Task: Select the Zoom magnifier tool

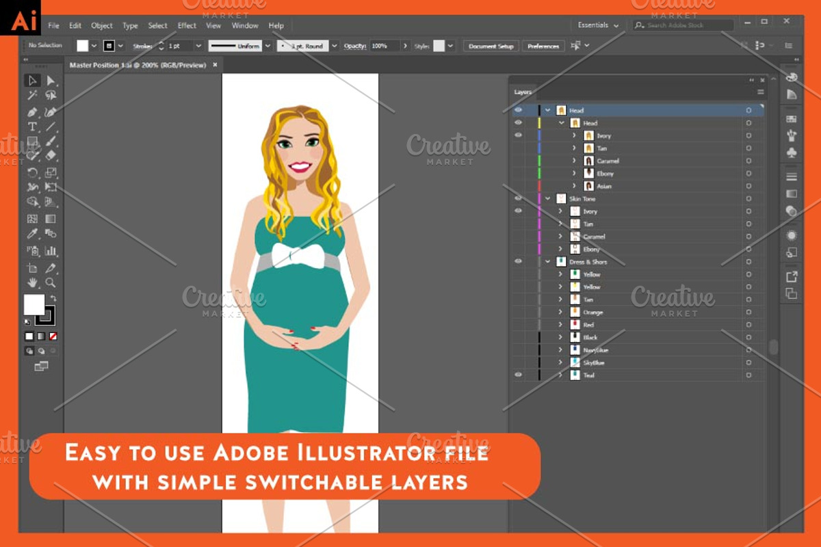Action: [51, 282]
